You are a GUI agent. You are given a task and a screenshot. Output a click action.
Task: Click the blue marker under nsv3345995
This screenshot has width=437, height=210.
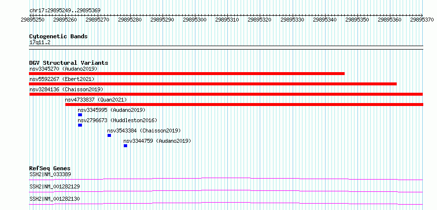point(80,115)
